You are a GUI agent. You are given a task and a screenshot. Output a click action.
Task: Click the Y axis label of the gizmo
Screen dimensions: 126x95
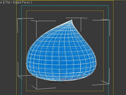pyautogui.click(x=82, y=75)
